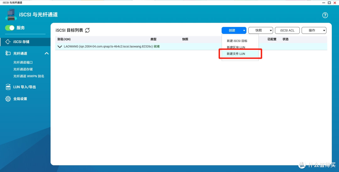Click the 已配置 column header
This screenshot has height=172, width=339.
[272, 39]
